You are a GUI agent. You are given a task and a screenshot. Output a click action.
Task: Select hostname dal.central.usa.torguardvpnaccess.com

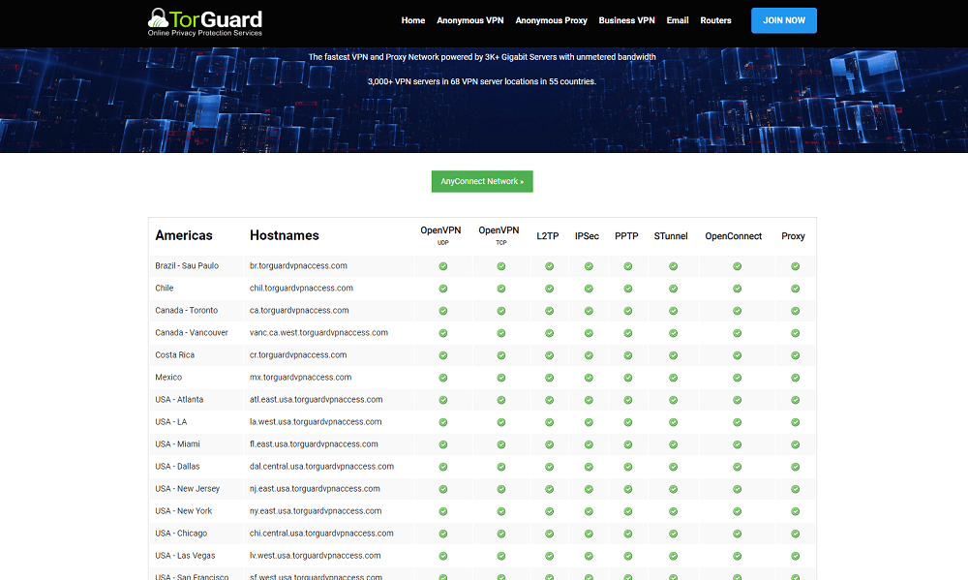pyautogui.click(x=321, y=466)
